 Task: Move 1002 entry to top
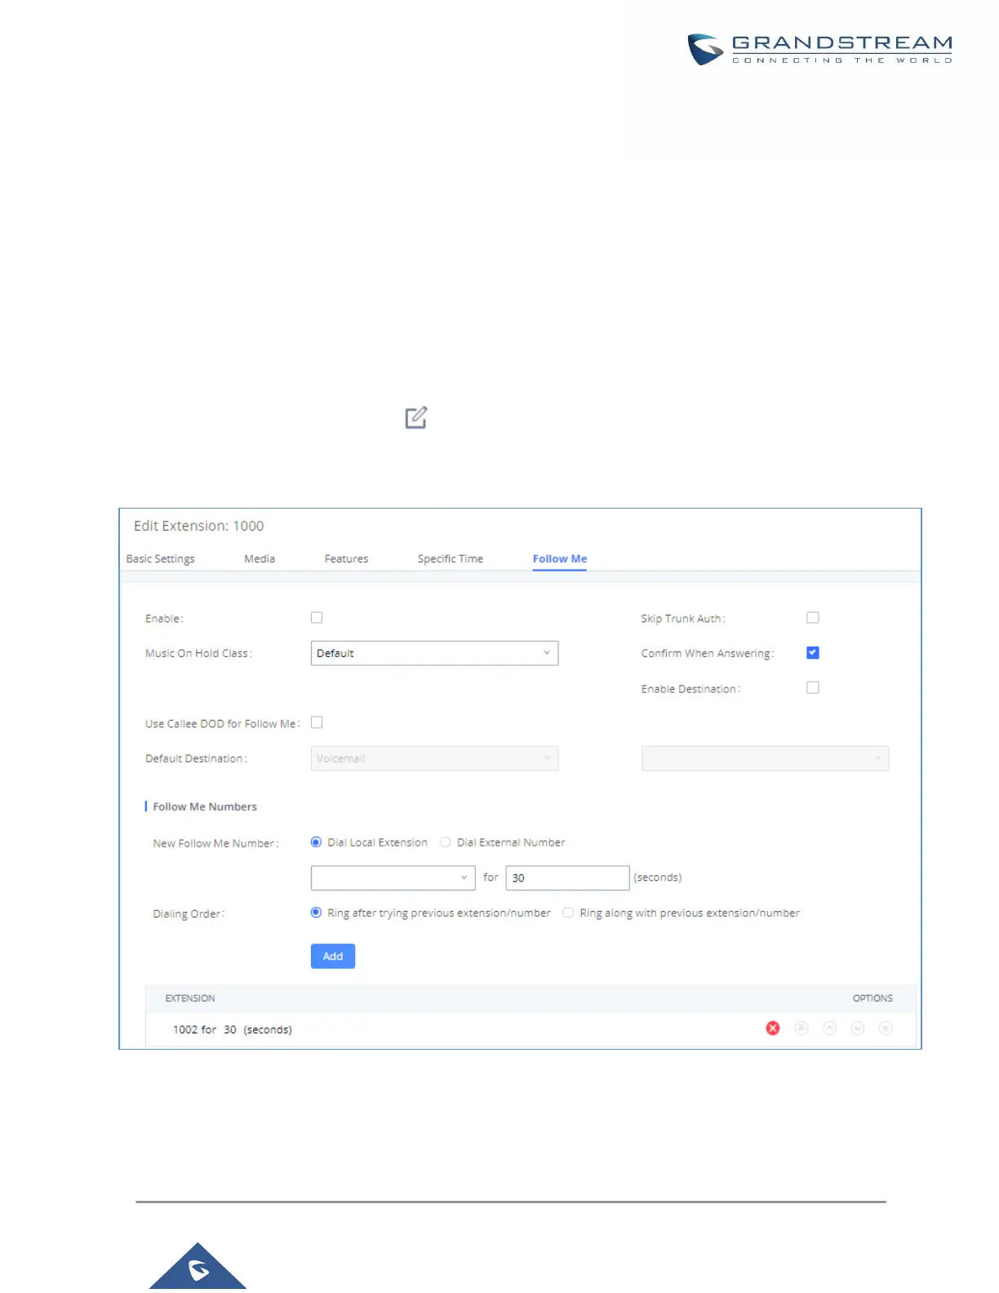801,1029
